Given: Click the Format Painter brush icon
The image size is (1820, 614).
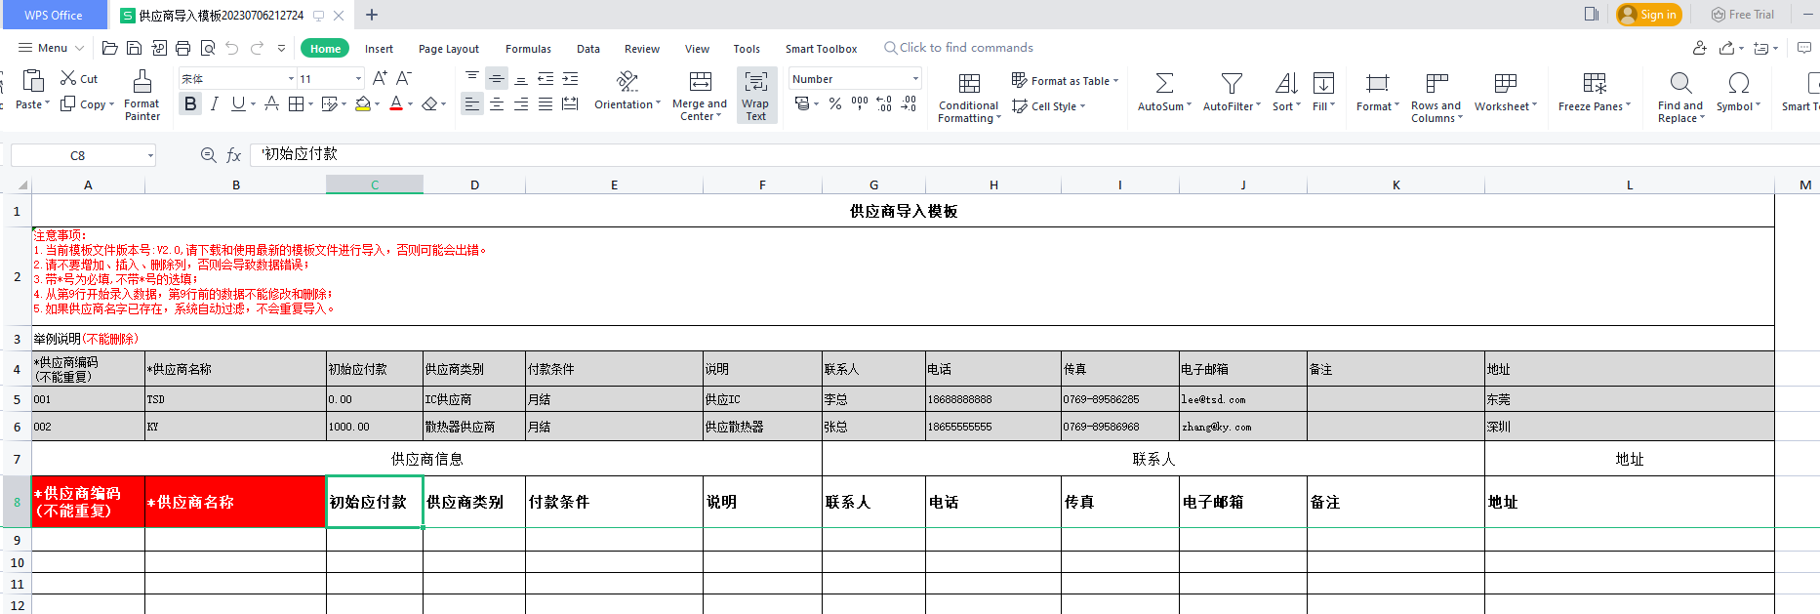Looking at the screenshot, I should click(x=142, y=81).
